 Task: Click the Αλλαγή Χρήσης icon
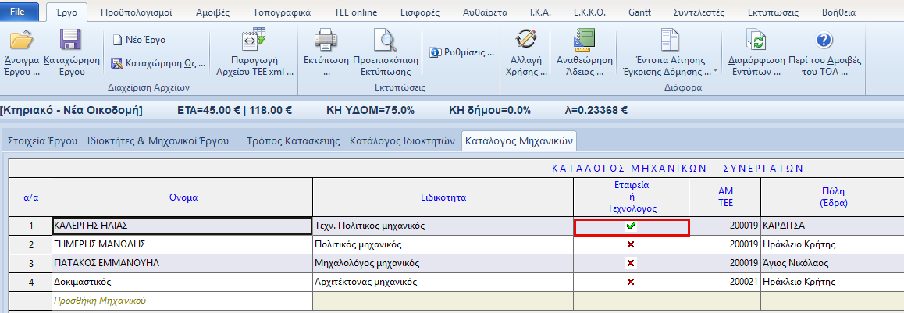coord(529,41)
